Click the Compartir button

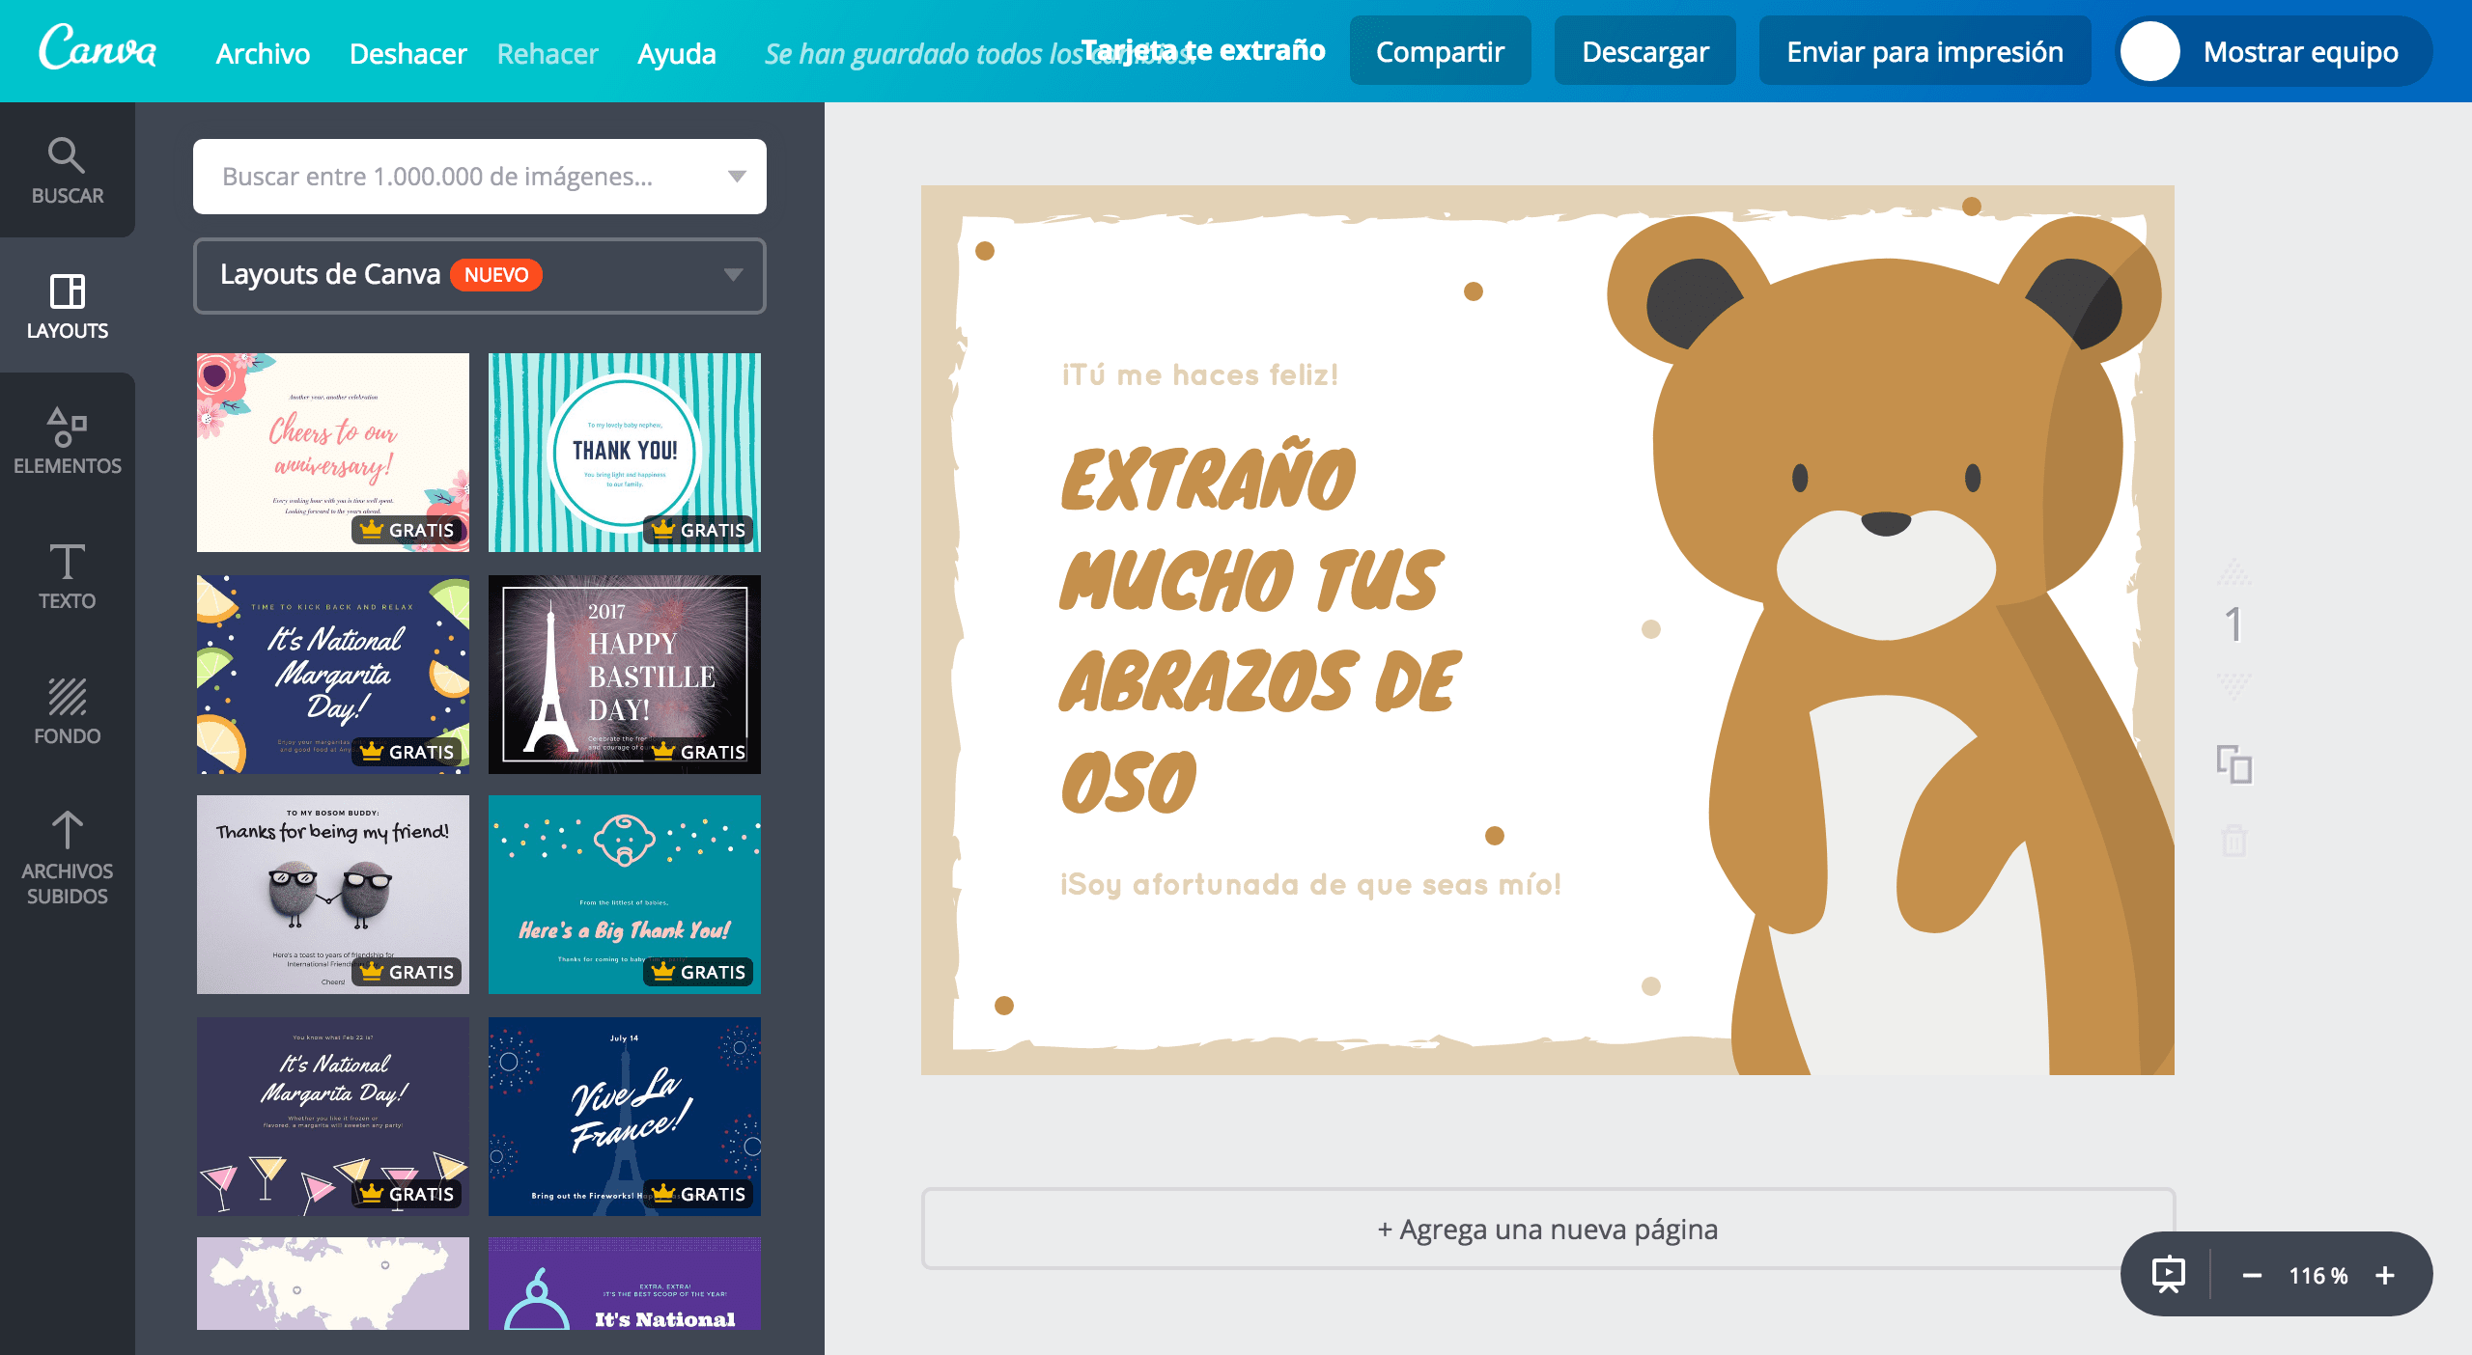click(1440, 51)
